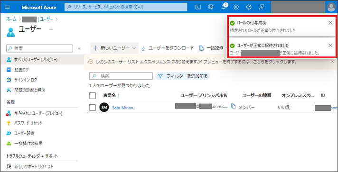Click the いいえ cell for Sato Minoru
Screen dimensions: 338x172
point(284,107)
